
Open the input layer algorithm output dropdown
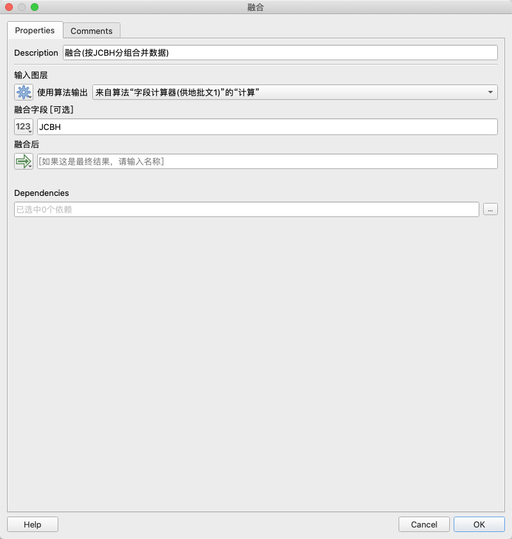click(x=295, y=93)
